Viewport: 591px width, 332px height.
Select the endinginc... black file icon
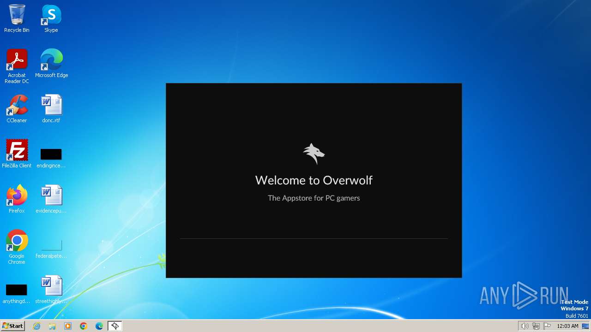(x=51, y=158)
